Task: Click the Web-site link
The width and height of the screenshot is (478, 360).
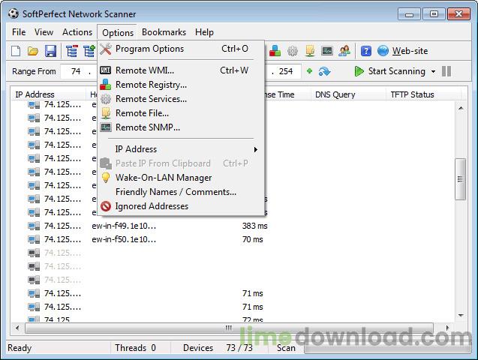Action: tap(410, 51)
